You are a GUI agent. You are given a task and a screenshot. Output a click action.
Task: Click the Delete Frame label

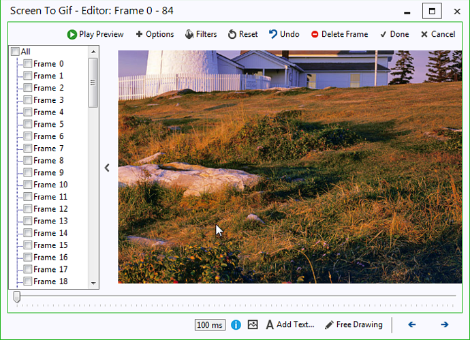(345, 34)
